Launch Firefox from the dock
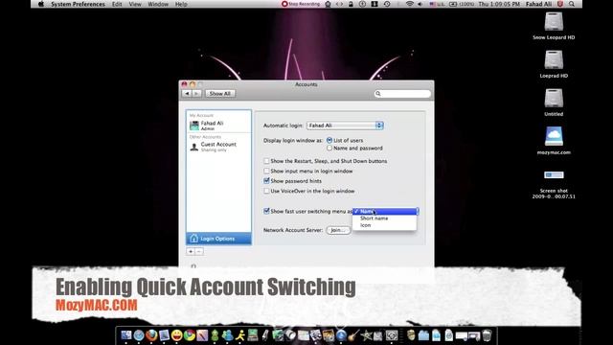Viewport: 613px width, 345px height. coord(151,335)
